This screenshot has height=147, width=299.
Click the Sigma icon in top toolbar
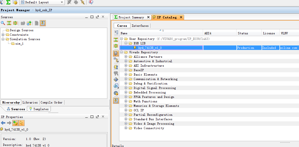[8, 2]
